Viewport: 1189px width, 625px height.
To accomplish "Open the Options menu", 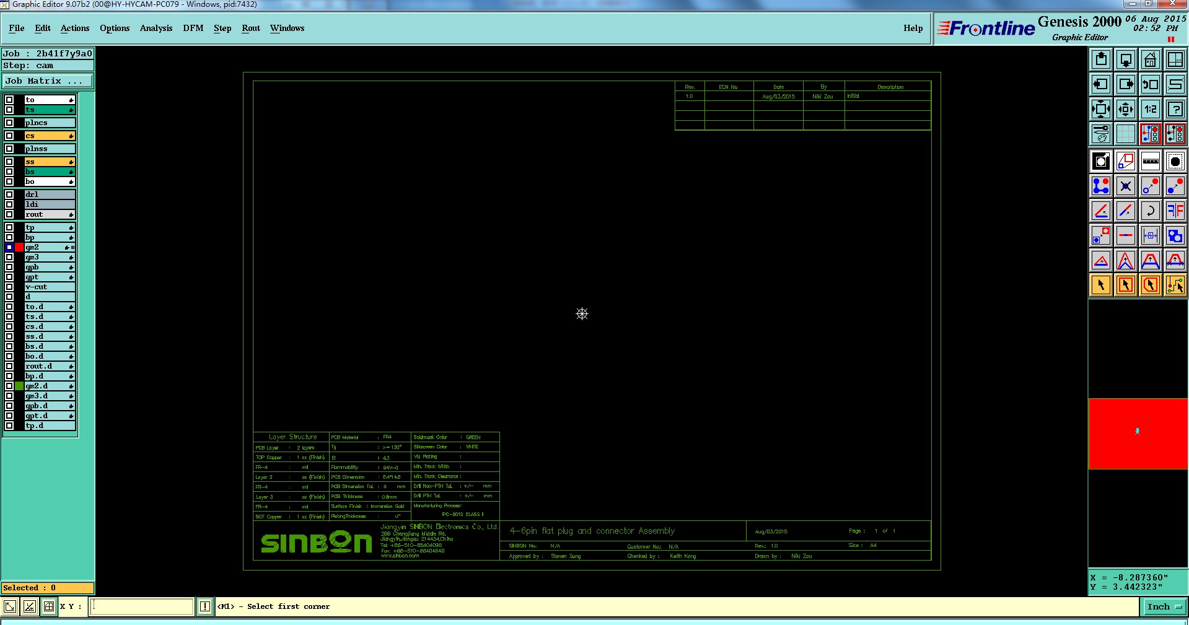I will [115, 28].
